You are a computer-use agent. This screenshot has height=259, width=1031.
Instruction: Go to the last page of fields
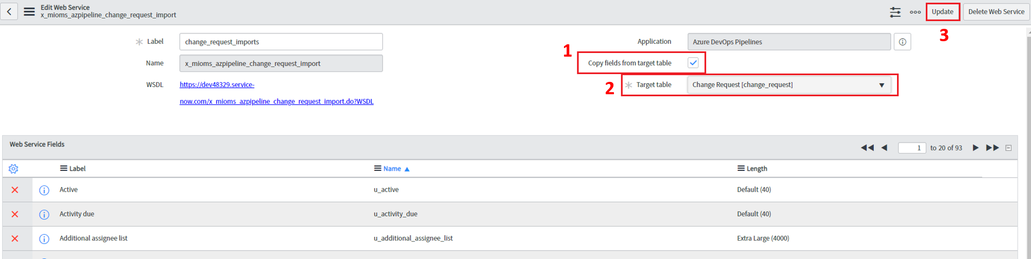pos(992,148)
